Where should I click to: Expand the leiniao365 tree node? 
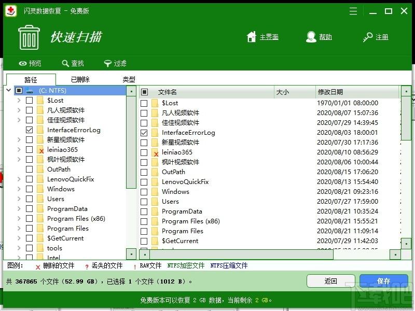(x=19, y=150)
